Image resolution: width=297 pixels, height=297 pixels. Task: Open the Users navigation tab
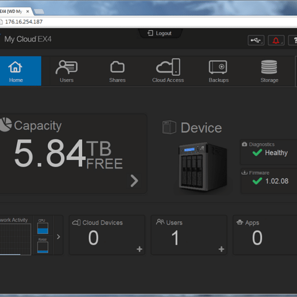[67, 72]
